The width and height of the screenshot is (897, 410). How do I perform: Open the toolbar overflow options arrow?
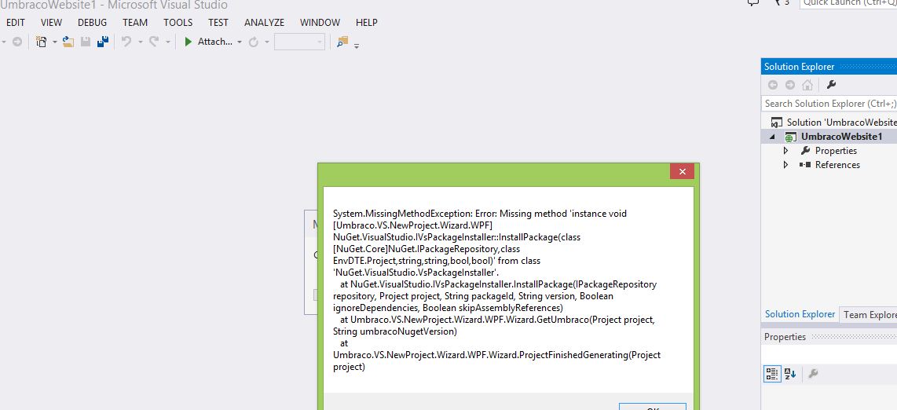coord(357,46)
